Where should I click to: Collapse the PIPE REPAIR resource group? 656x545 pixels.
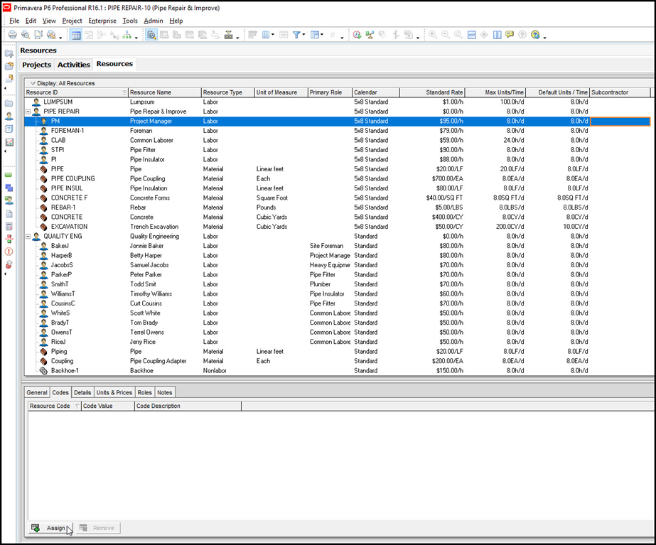28,112
